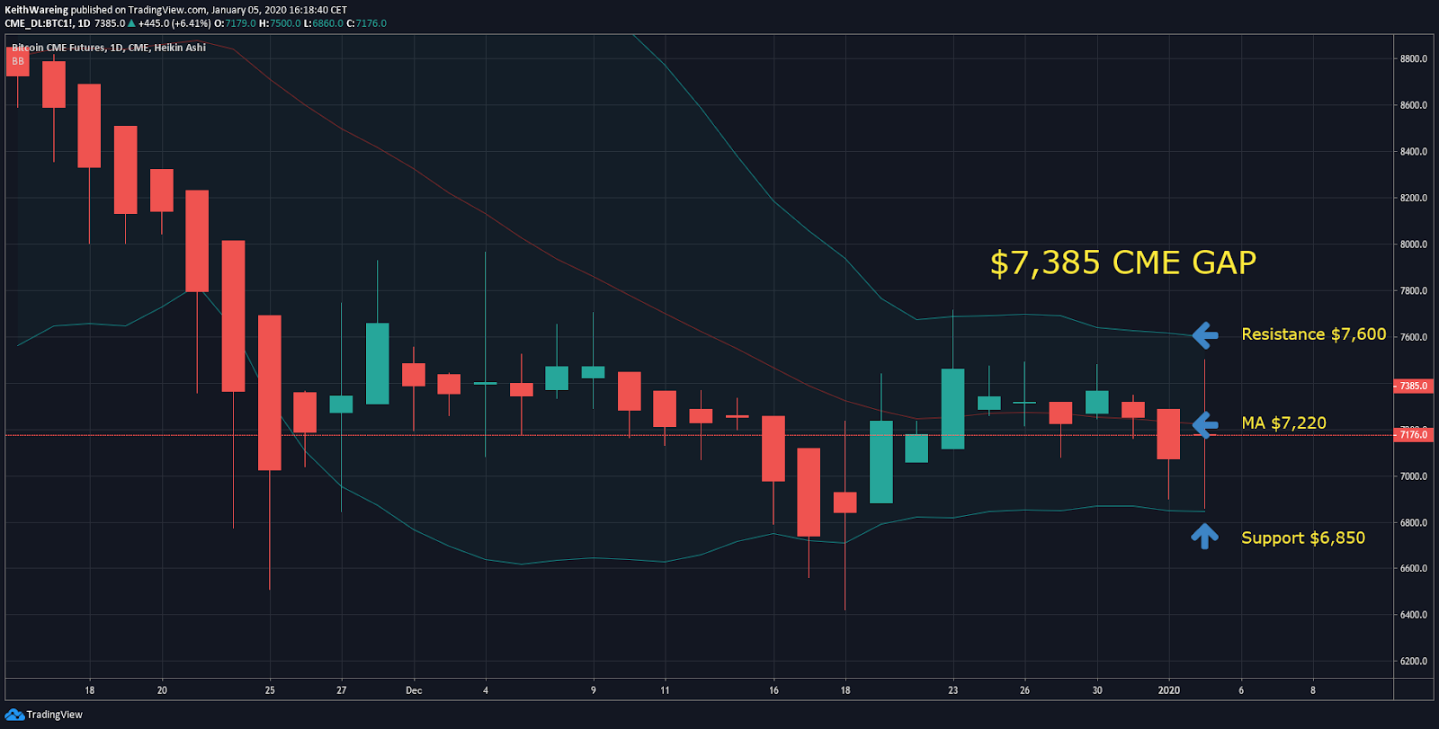The width and height of the screenshot is (1439, 729).
Task: Click the L:6860.0 low value in the header
Action: tap(324, 23)
